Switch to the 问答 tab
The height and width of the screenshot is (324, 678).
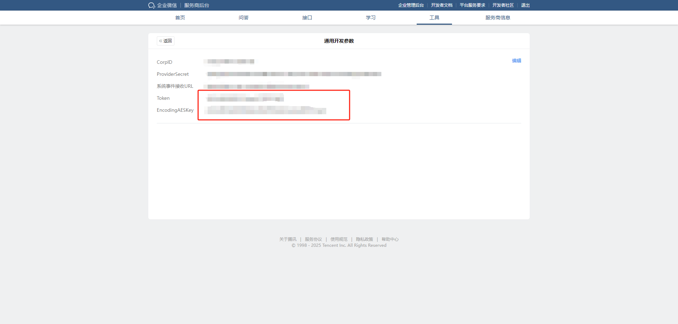click(244, 18)
